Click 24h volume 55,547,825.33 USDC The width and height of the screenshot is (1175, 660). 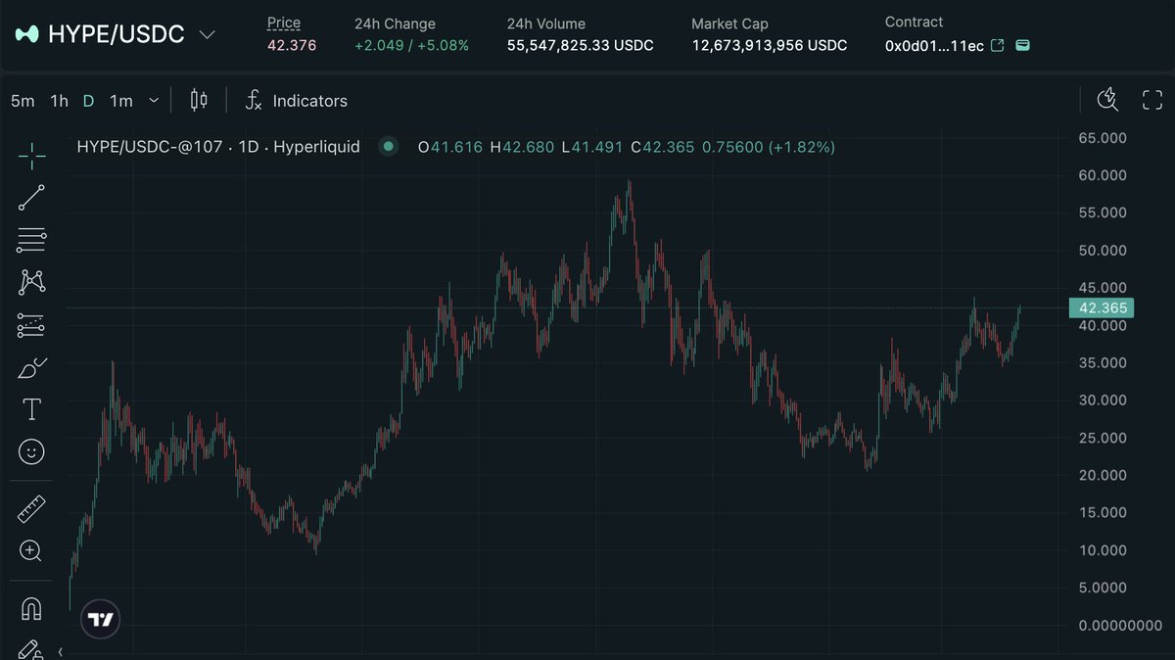[580, 45]
